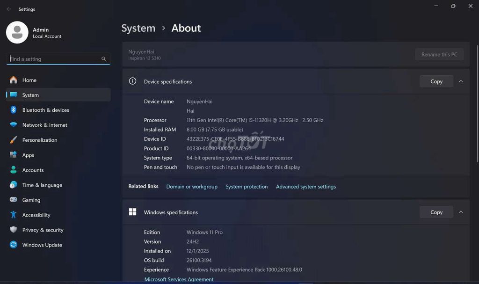479x284 pixels.
Task: Click the Admin profile avatar
Action: [17, 32]
